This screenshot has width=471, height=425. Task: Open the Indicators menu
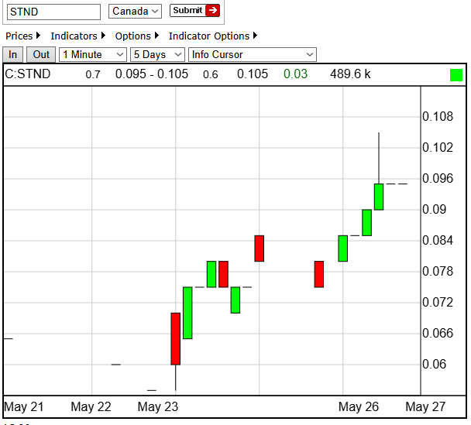tap(78, 36)
